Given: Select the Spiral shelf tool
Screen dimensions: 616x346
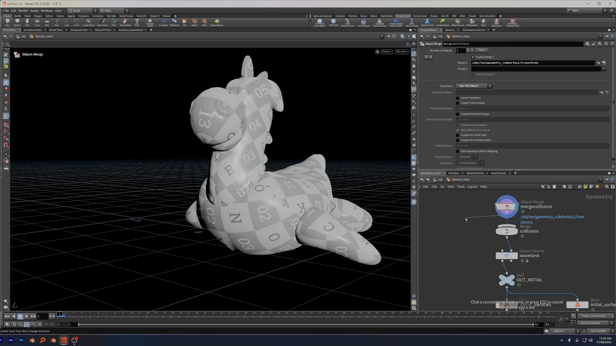Looking at the screenshot, I should [x=194, y=22].
